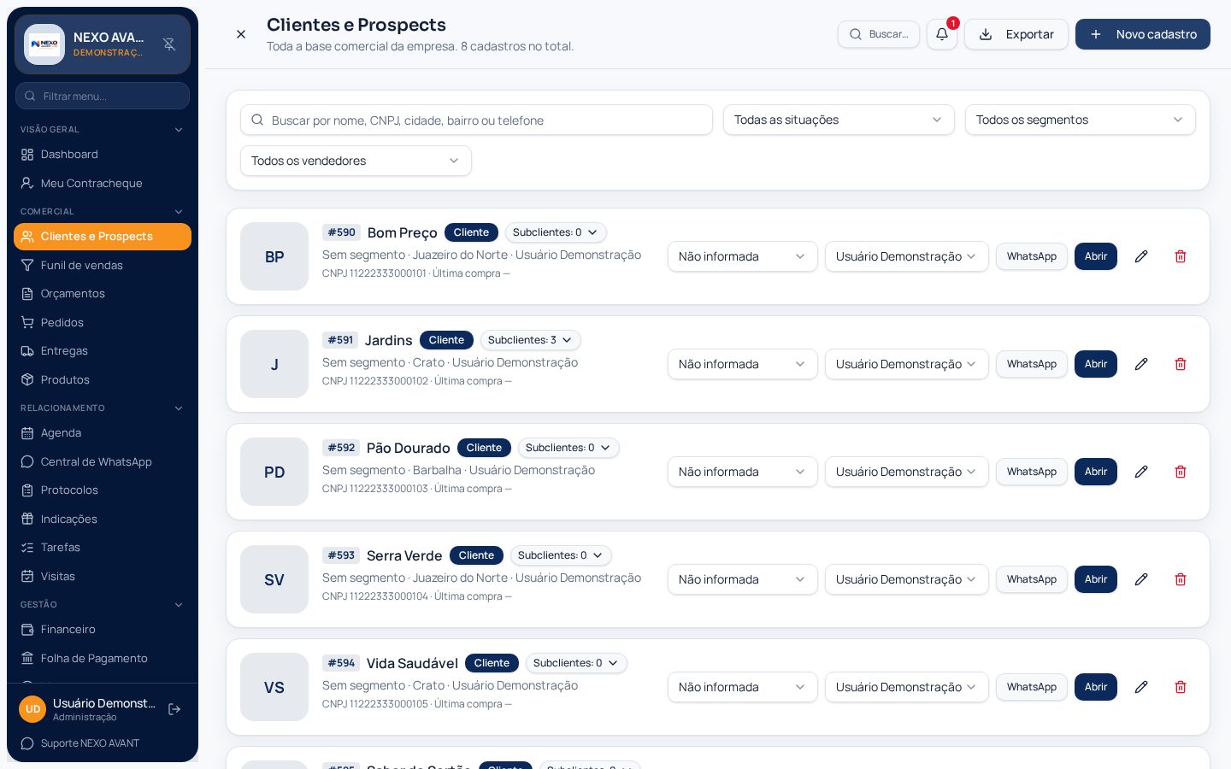Open the Dashboard menu item

[103, 155]
